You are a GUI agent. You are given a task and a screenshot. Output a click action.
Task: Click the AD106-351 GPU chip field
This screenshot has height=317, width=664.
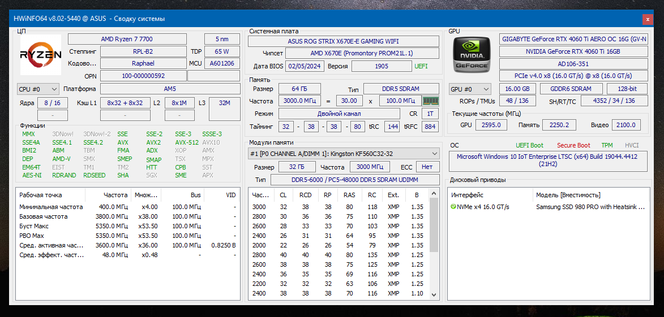(x=574, y=64)
